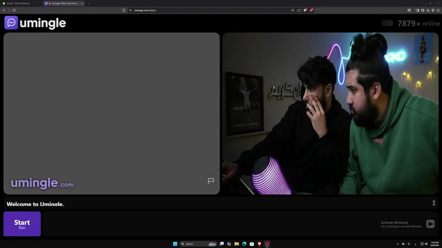Screen dimensions: 442x248
Task: Toggle the switch next to online count
Action: [x=387, y=23]
